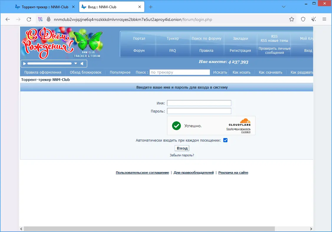The height and width of the screenshot is (232, 332).
Task: Click the audio player progress bar
Action: point(49,64)
